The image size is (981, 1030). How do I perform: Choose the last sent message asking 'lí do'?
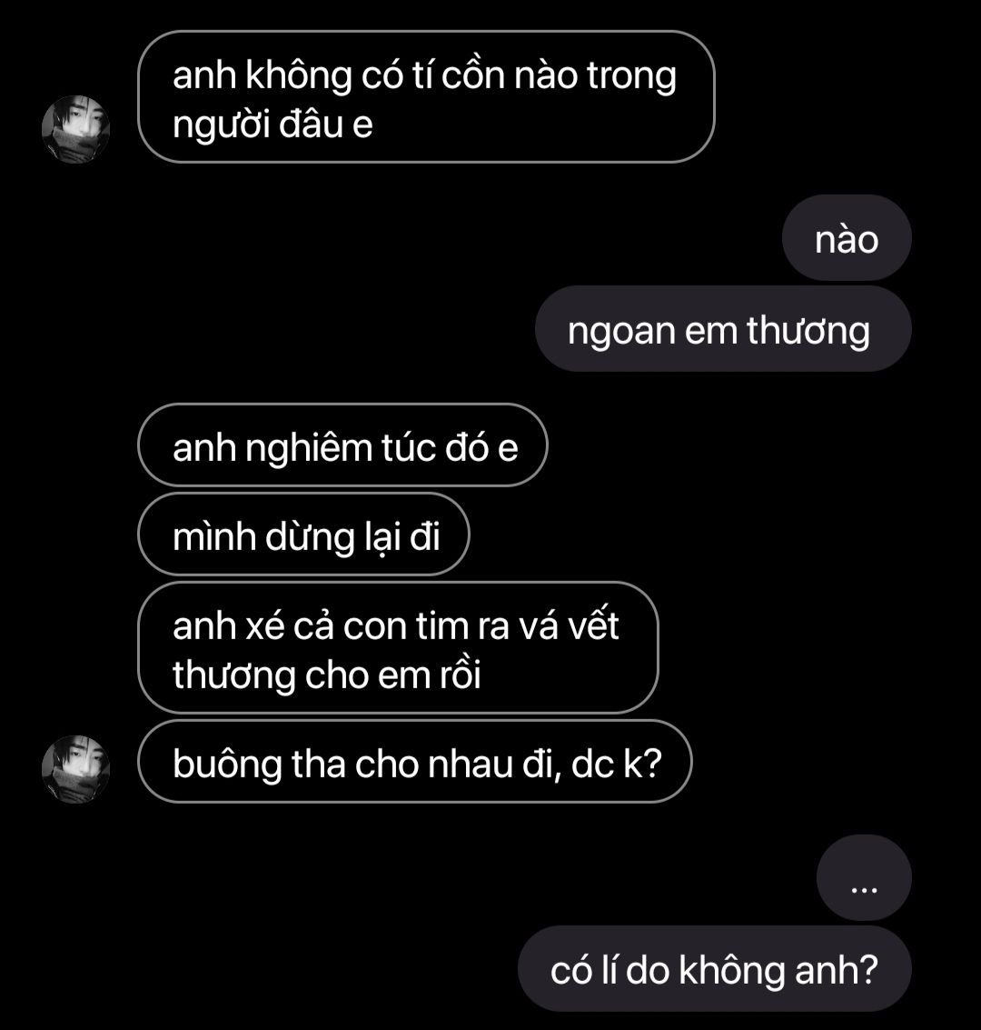click(715, 968)
